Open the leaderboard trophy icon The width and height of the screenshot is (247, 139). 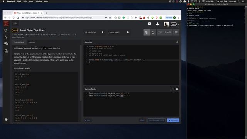[x=6, y=120]
